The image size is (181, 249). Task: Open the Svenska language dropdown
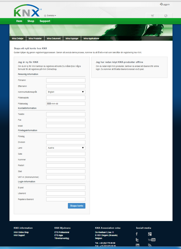(50, 15)
